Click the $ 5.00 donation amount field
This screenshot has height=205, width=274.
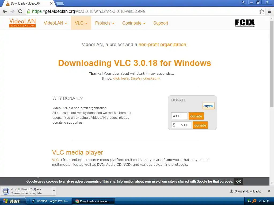click(x=181, y=125)
